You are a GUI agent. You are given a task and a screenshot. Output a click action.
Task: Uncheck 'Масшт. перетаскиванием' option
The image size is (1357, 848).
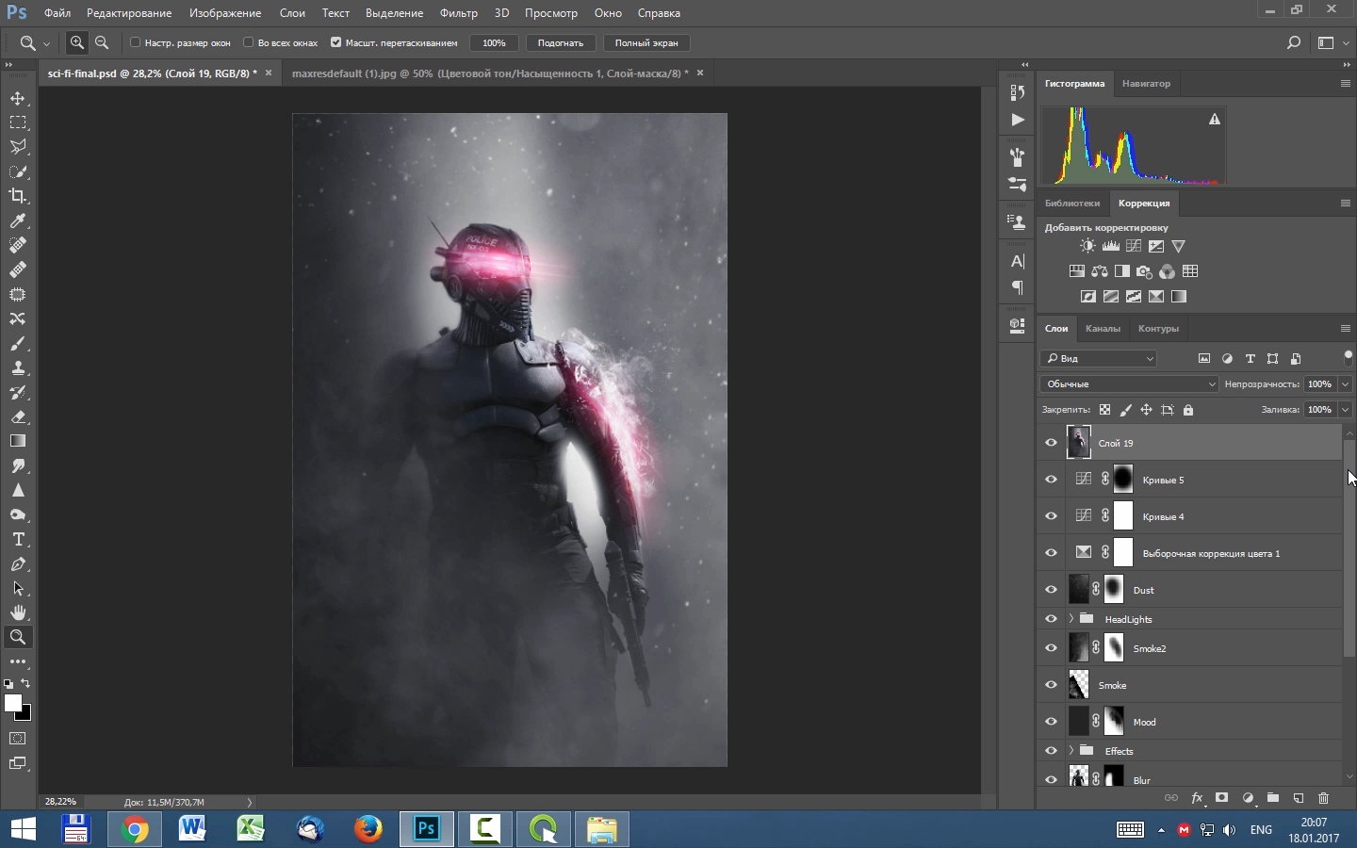pos(335,42)
